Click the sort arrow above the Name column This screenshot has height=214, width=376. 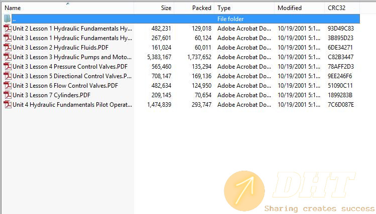point(68,4)
